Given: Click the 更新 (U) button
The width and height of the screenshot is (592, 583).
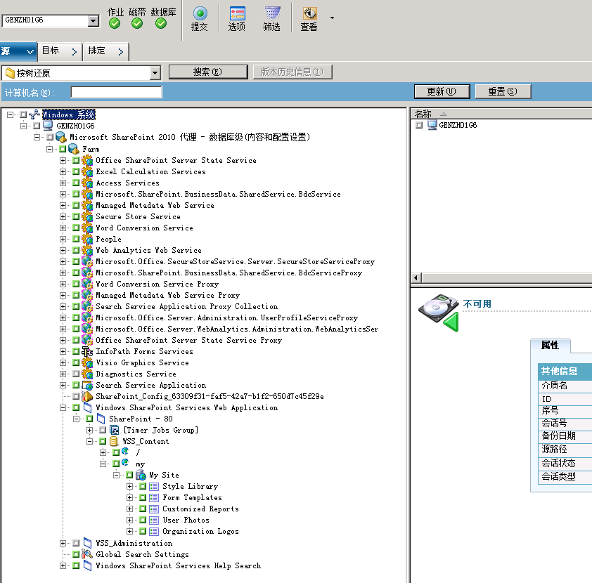Looking at the screenshot, I should [441, 92].
